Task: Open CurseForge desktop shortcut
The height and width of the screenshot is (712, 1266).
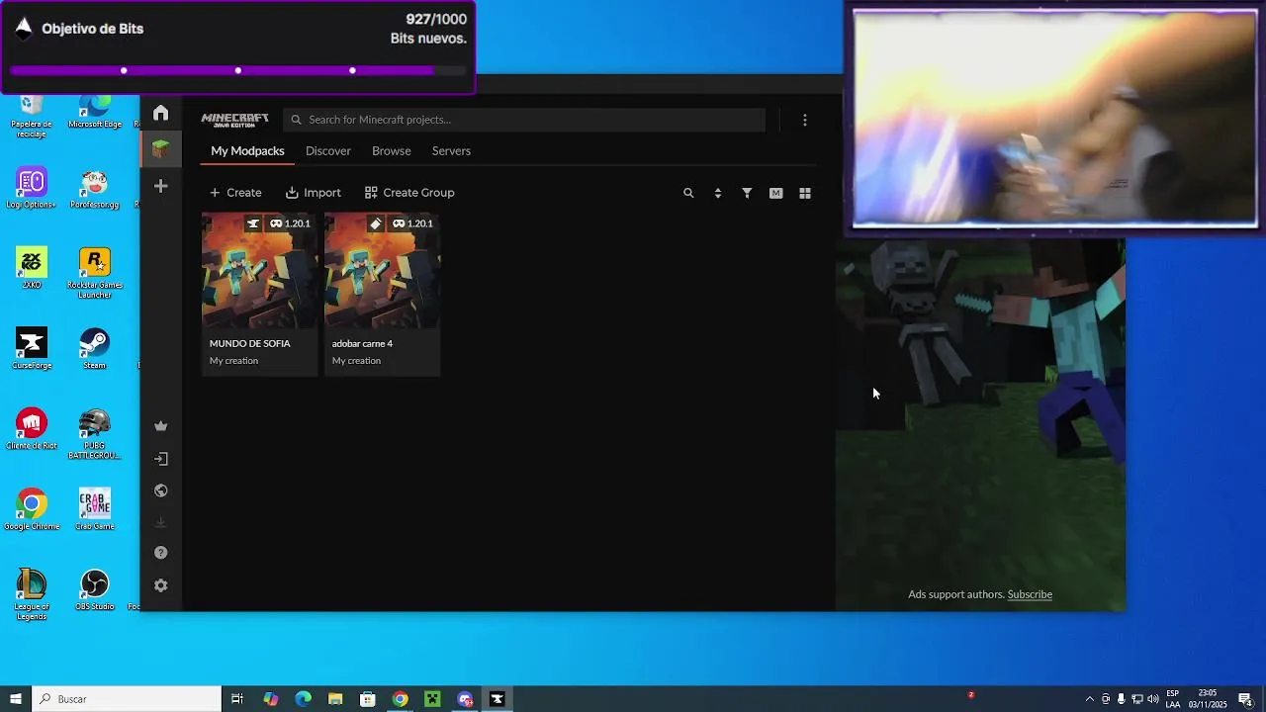Action: (x=32, y=348)
